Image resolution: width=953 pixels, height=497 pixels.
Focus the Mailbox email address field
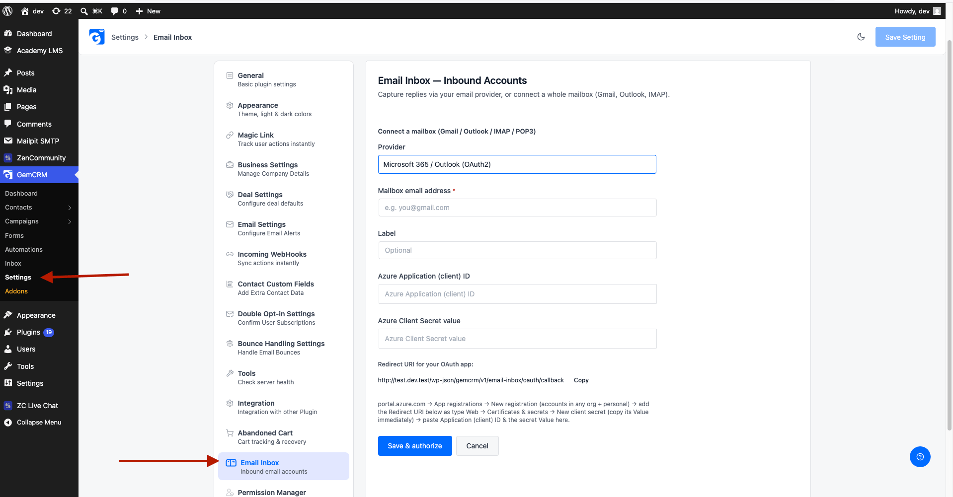click(x=517, y=208)
